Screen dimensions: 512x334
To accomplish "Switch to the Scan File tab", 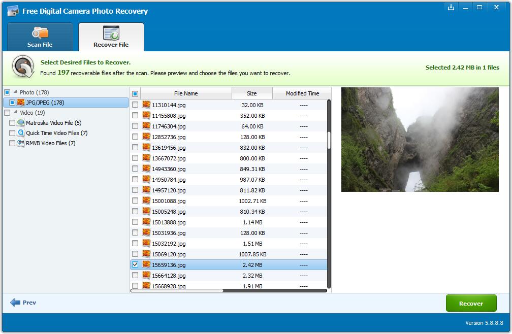I will 40,37.
